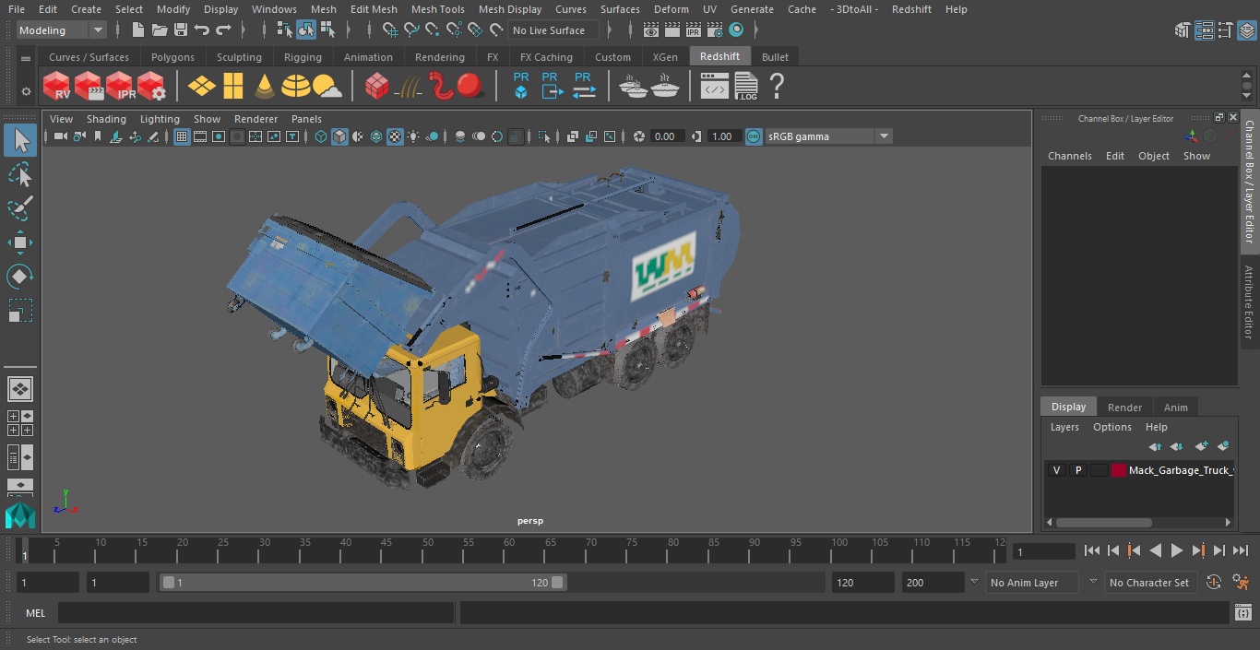The image size is (1260, 650).
Task: Open Redshift log file icon
Action: click(745, 87)
